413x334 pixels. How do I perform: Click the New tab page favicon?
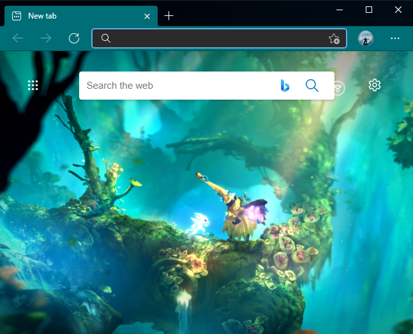click(x=17, y=16)
